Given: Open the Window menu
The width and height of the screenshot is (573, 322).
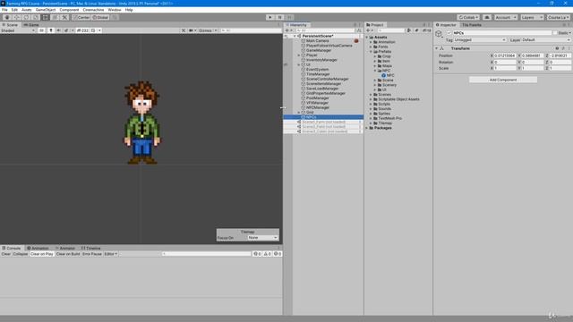Looking at the screenshot, I should click(115, 10).
